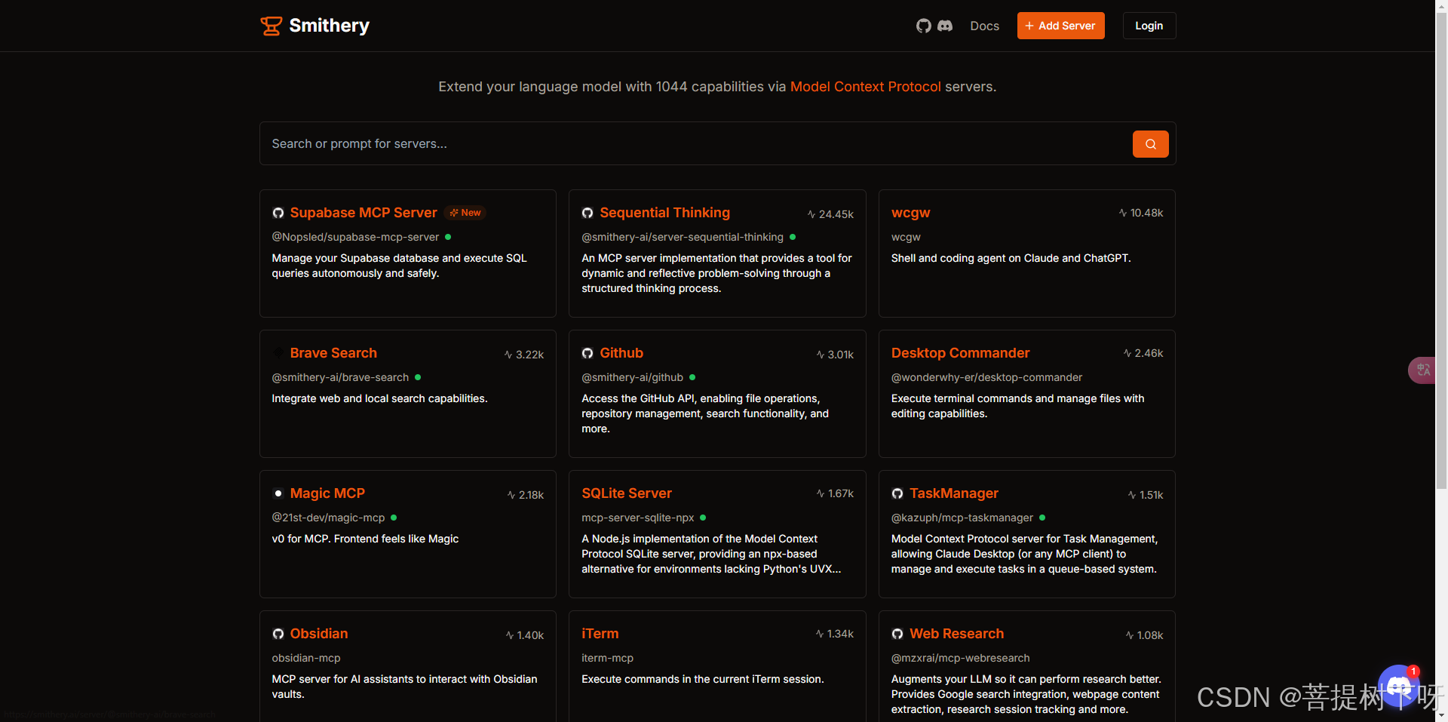
Task: Click the Smithery brand name text
Action: click(330, 26)
